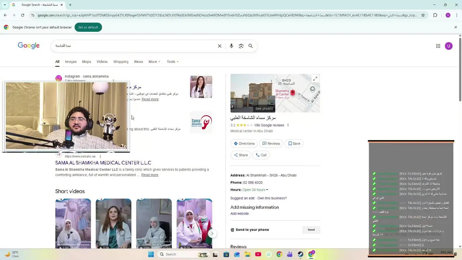Open the 196 Google reviews link
The height and width of the screenshot is (260, 462).
[269, 125]
